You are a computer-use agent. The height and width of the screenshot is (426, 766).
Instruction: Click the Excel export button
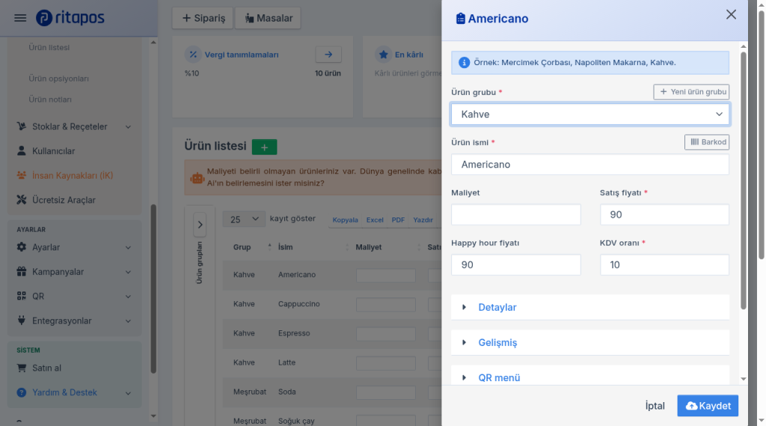tap(375, 220)
